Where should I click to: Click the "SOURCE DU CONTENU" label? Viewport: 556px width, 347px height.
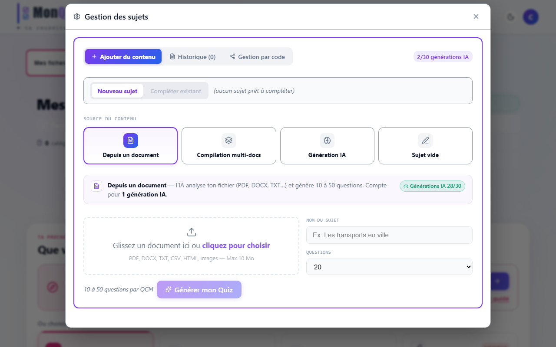pos(110,119)
